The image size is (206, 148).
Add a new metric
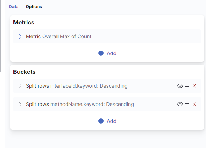click(107, 53)
